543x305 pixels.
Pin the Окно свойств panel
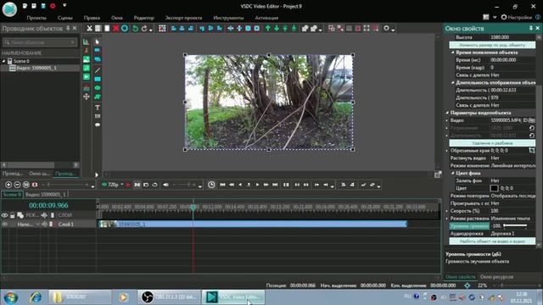pyautogui.click(x=531, y=28)
